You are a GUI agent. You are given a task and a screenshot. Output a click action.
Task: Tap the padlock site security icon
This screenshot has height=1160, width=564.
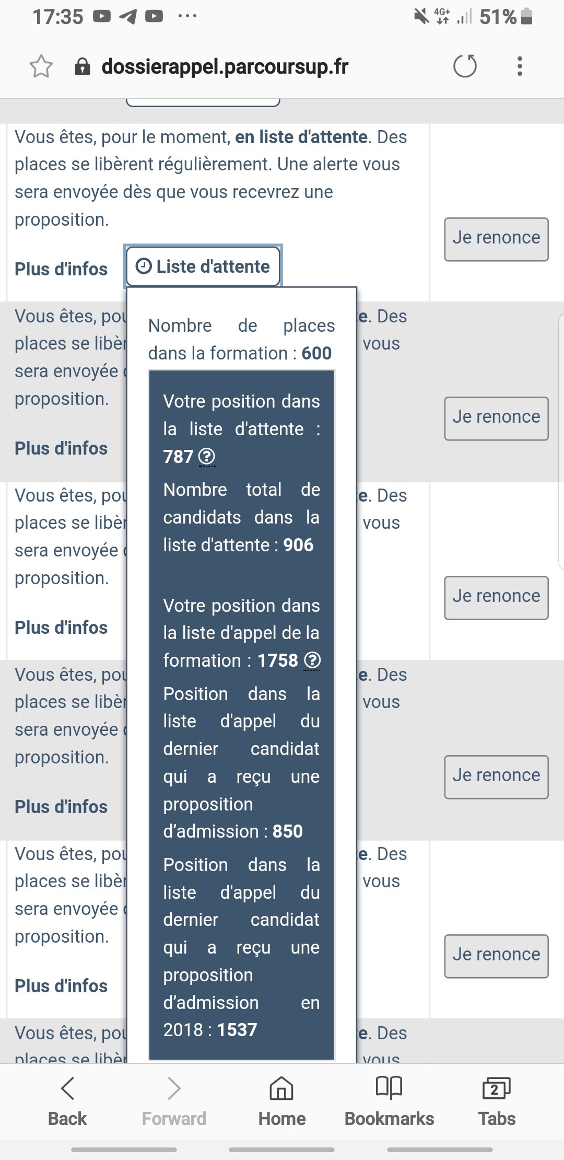83,66
